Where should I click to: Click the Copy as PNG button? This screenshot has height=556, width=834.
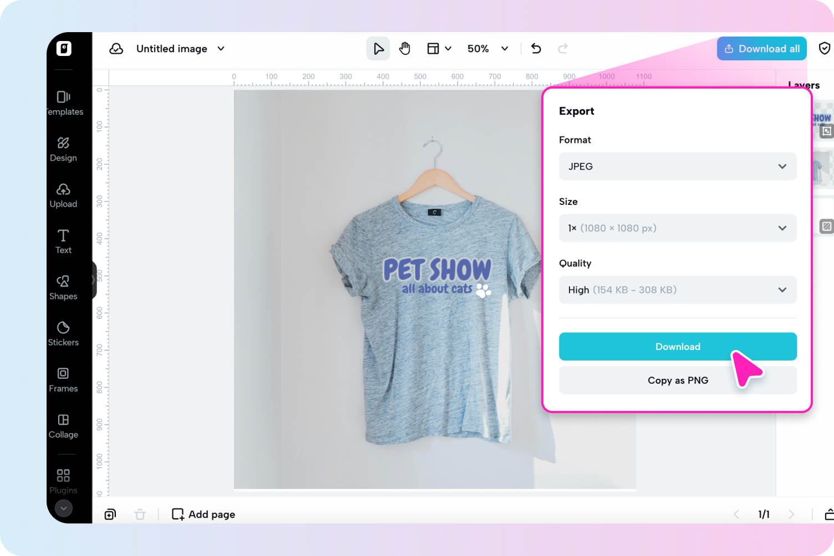(x=678, y=380)
